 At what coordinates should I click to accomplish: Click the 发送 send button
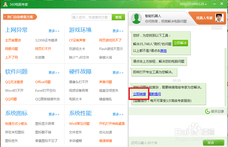[x=211, y=143]
